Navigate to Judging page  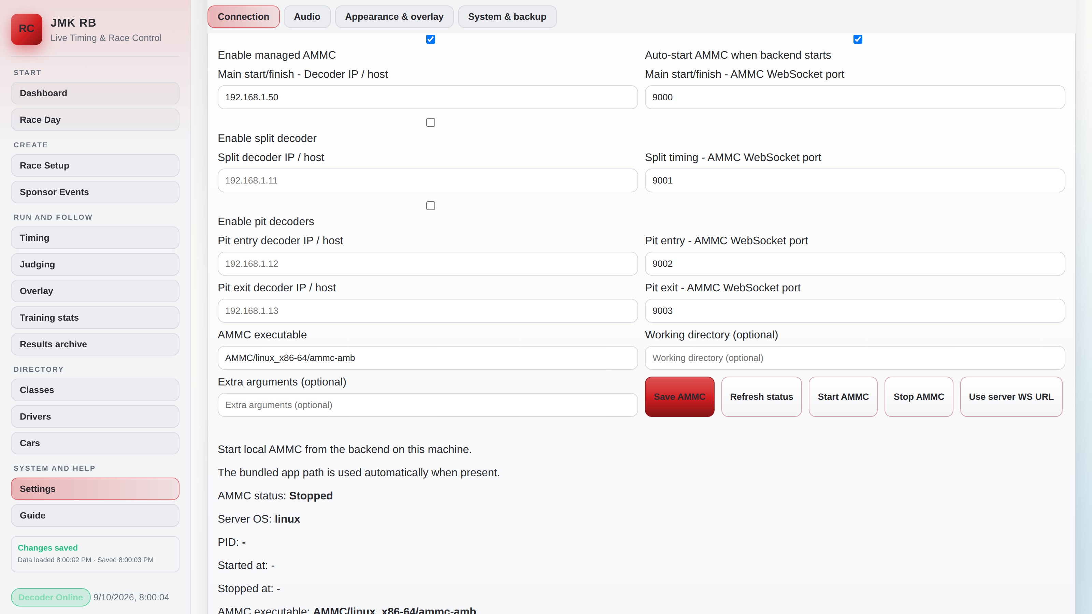click(x=95, y=264)
